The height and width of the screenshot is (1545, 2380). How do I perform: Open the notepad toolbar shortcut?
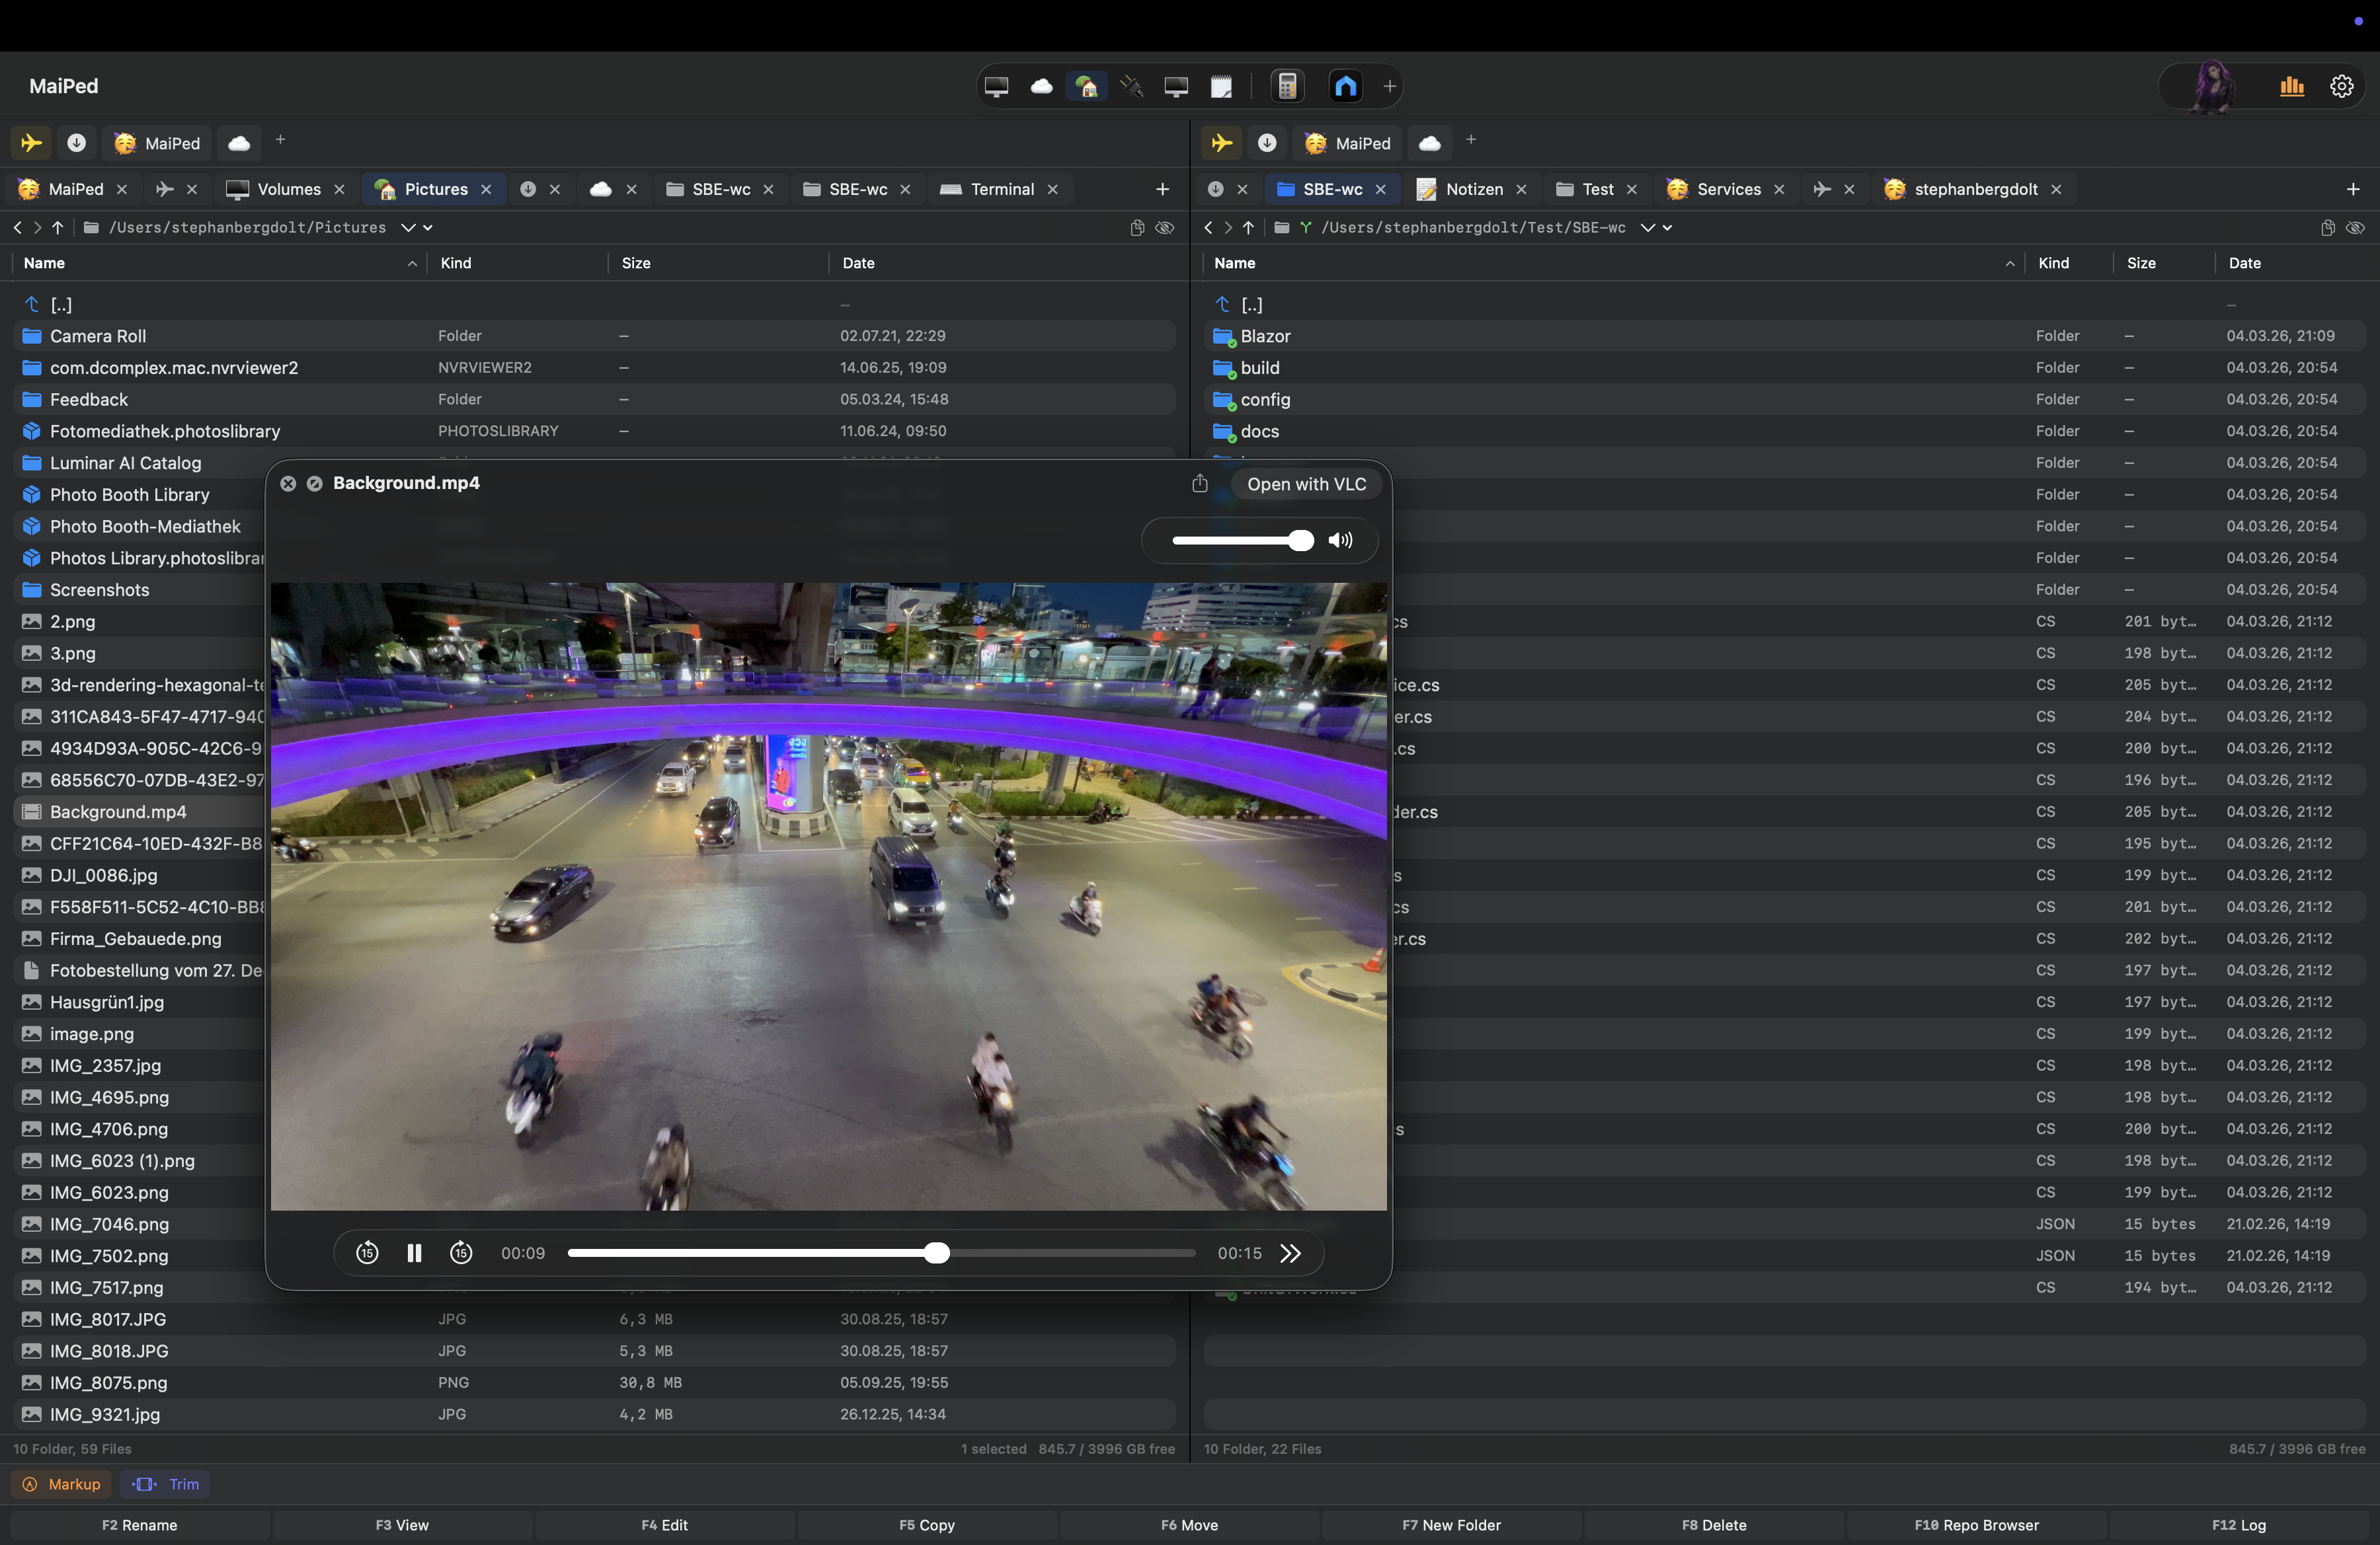tap(1221, 87)
